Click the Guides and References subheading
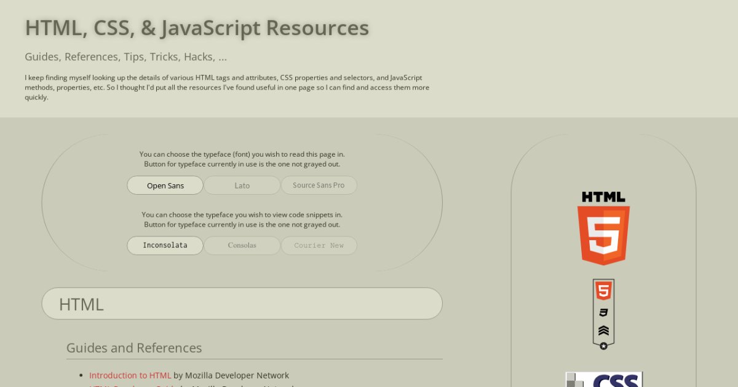738x387 pixels. click(134, 348)
